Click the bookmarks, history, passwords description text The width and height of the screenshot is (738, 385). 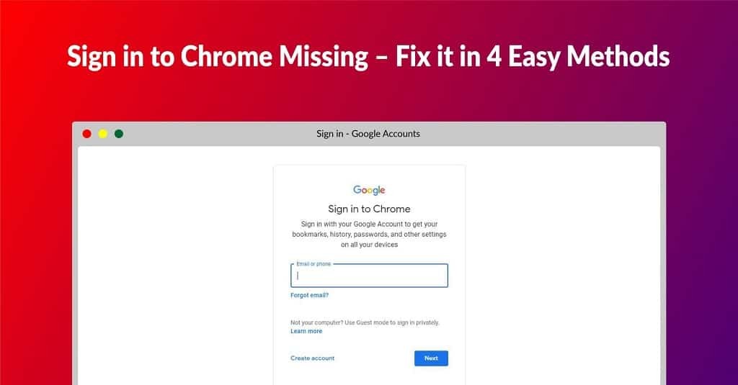(x=369, y=234)
